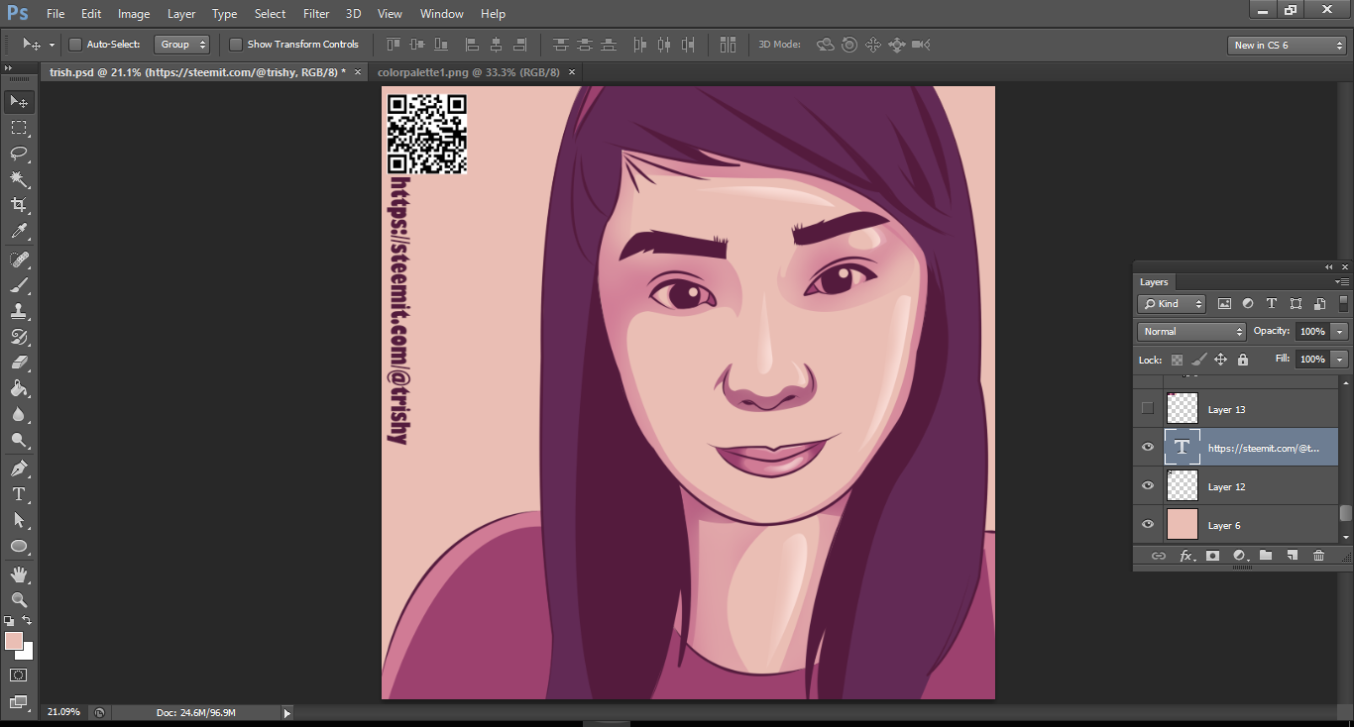The image size is (1354, 727).
Task: Enable Show Transform Controls checkbox
Action: click(x=236, y=45)
